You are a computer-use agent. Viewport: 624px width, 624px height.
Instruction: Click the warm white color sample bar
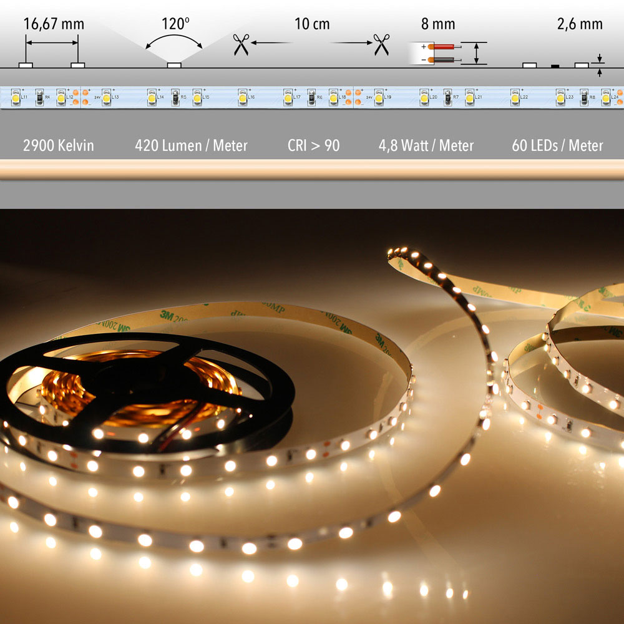click(x=312, y=170)
